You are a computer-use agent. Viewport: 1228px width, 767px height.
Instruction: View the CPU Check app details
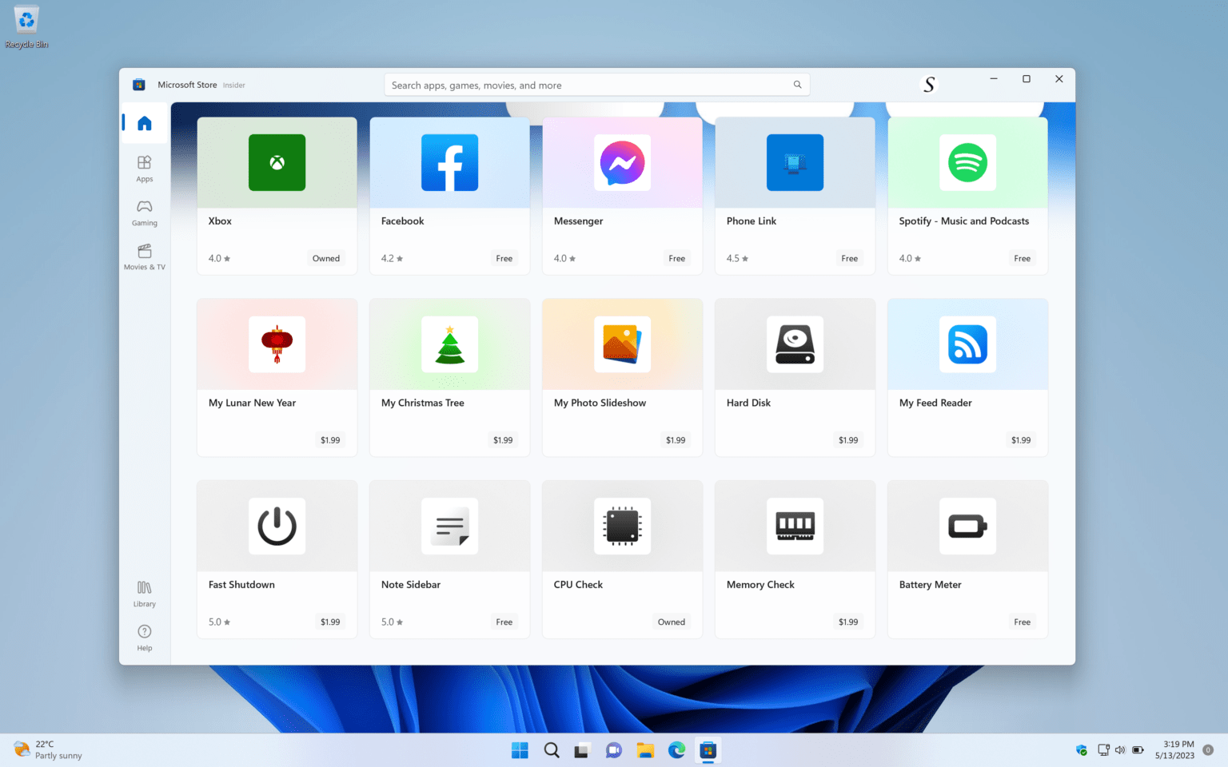pos(622,559)
